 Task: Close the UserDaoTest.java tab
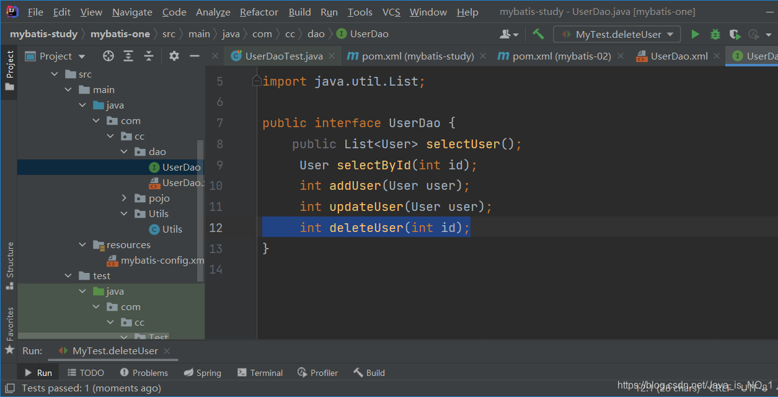[x=332, y=56]
